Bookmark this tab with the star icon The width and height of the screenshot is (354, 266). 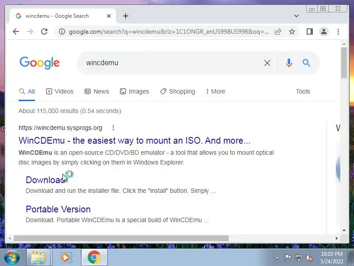[292, 31]
